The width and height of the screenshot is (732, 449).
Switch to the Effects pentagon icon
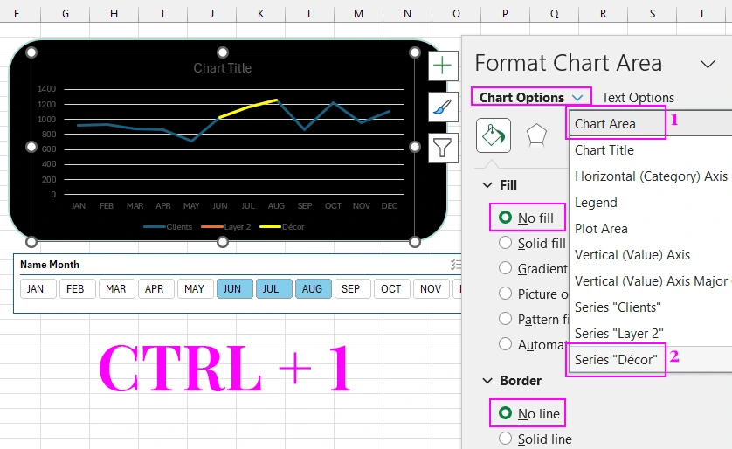coord(535,135)
